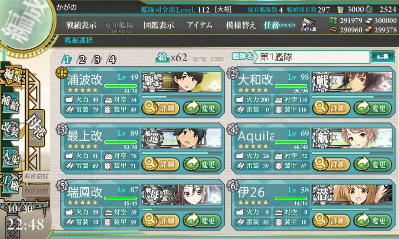Image resolution: width=399 pixels, height=239 pixels.
Task: Open 戦績表示 in top menu
Action: pyautogui.click(x=81, y=25)
